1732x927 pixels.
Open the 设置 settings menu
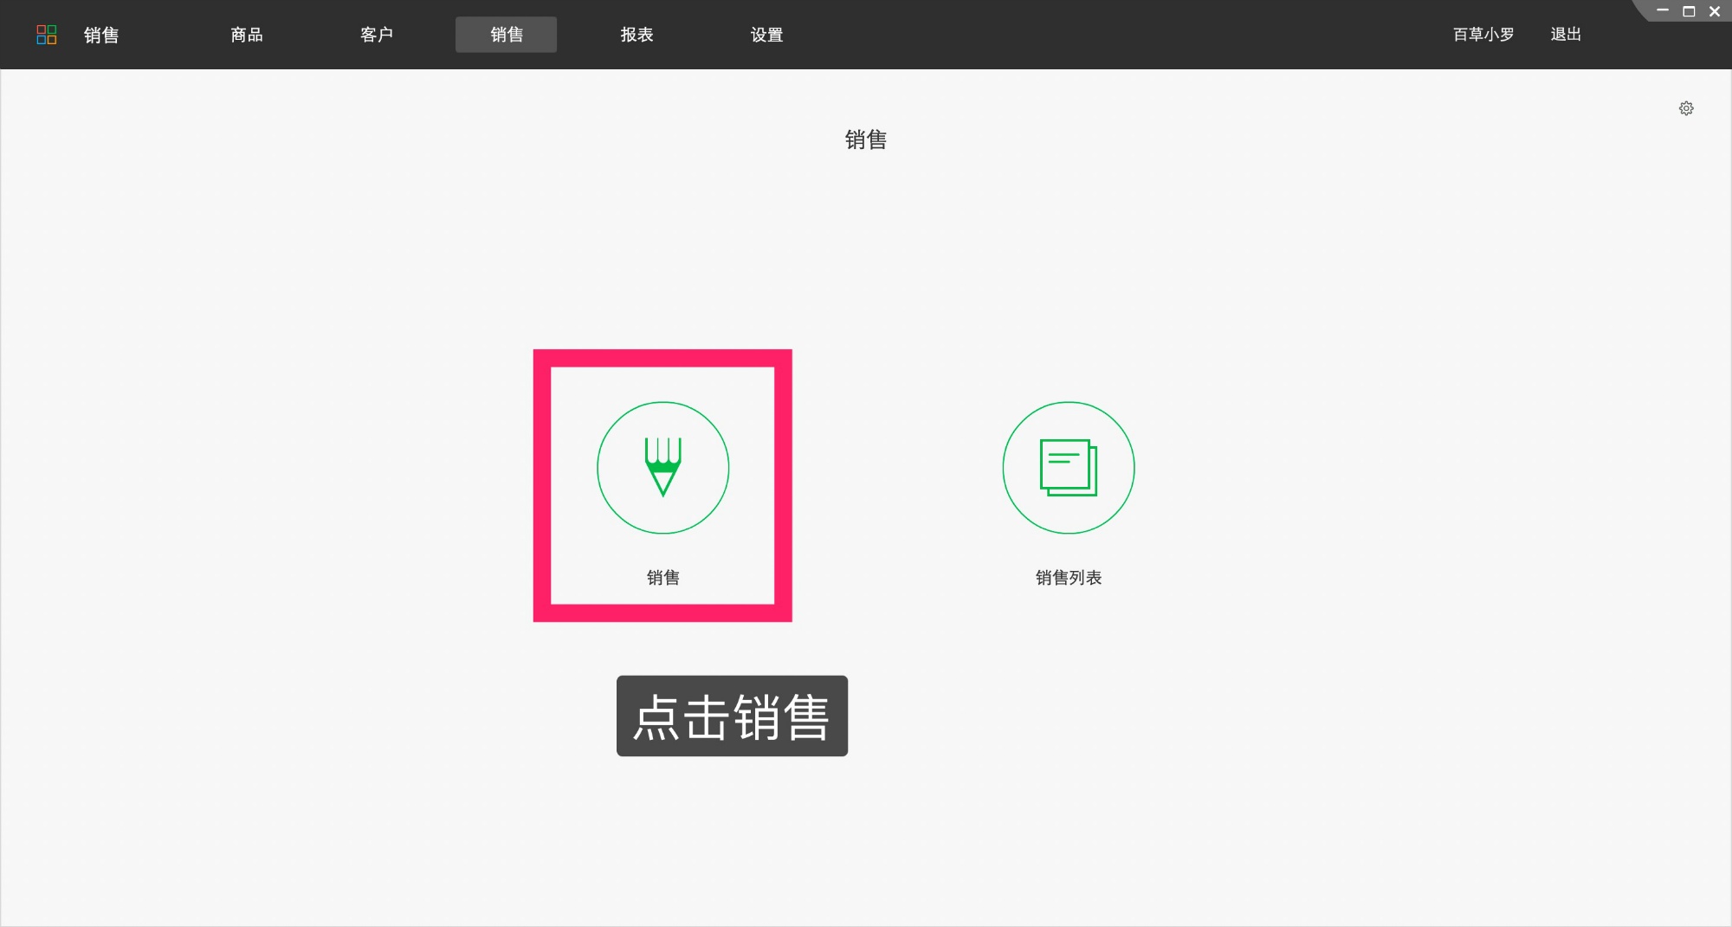pos(766,35)
